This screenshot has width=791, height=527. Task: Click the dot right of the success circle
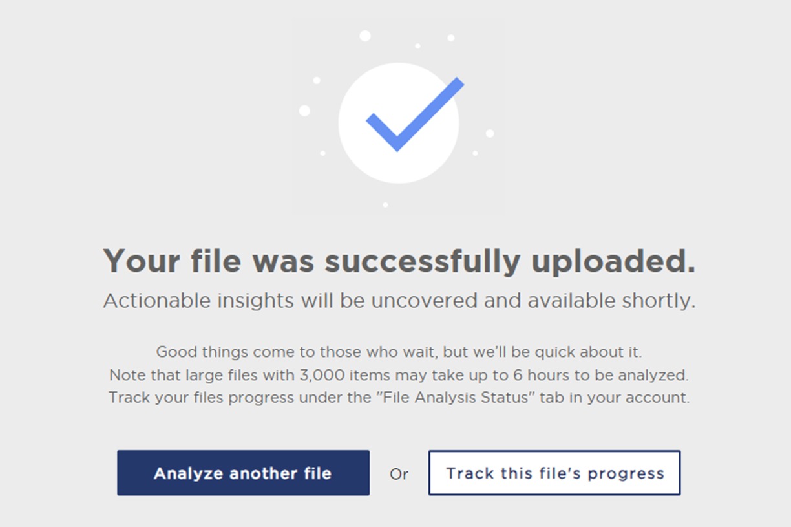490,133
